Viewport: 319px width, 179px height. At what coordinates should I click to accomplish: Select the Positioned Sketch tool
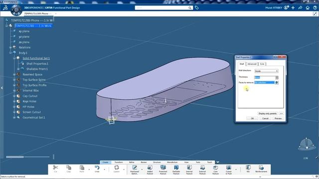[x=135, y=169]
